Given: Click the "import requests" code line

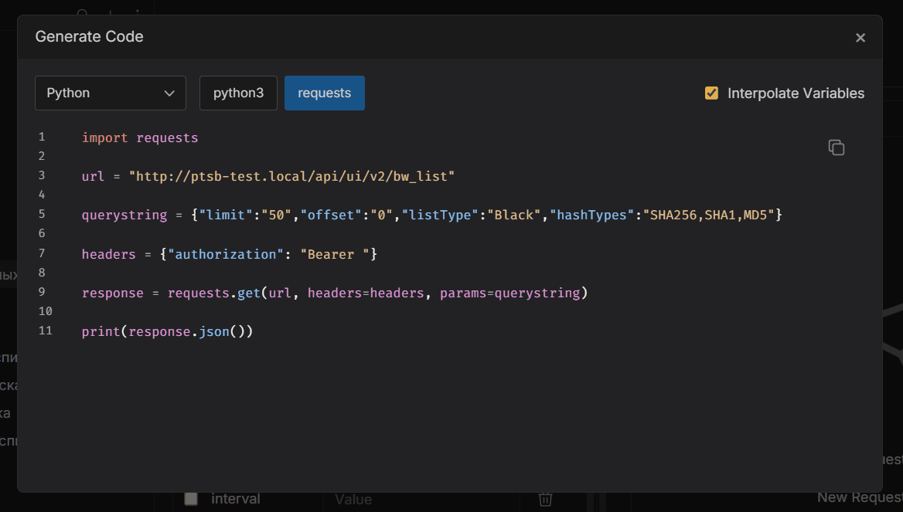Looking at the screenshot, I should (x=140, y=138).
